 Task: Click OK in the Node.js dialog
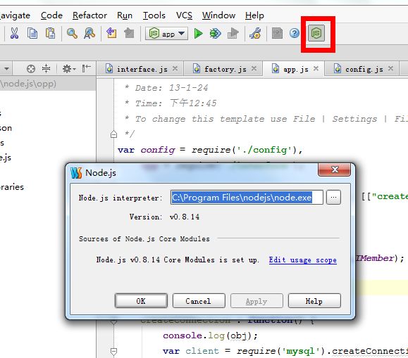point(141,301)
